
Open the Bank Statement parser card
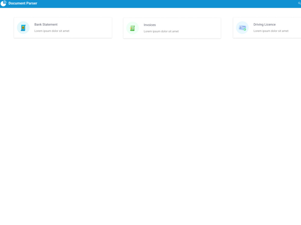[63, 28]
